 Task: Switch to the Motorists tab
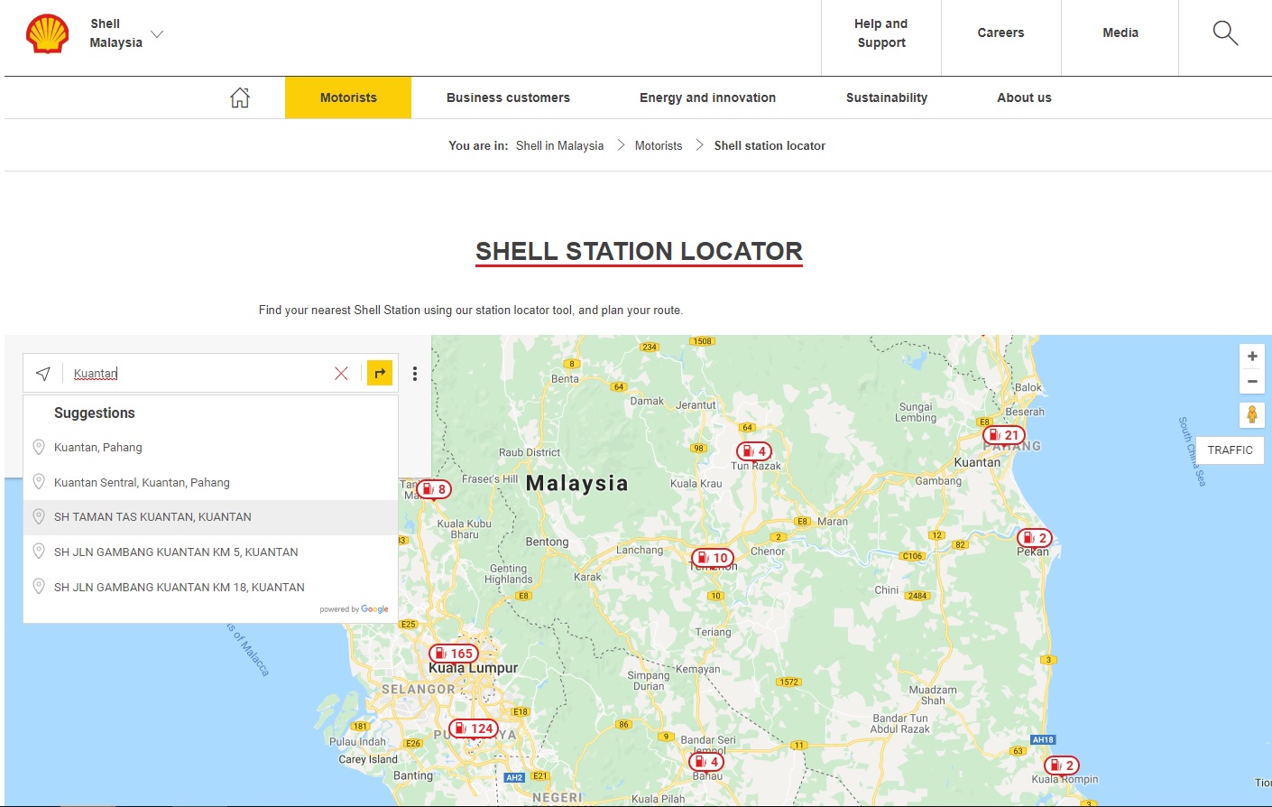(347, 97)
